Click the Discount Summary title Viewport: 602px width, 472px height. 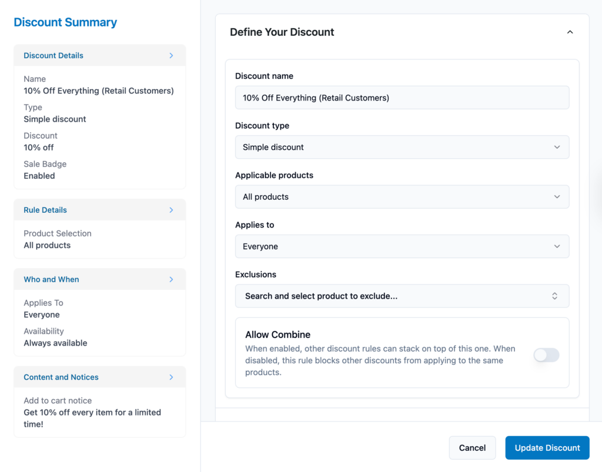tap(65, 22)
